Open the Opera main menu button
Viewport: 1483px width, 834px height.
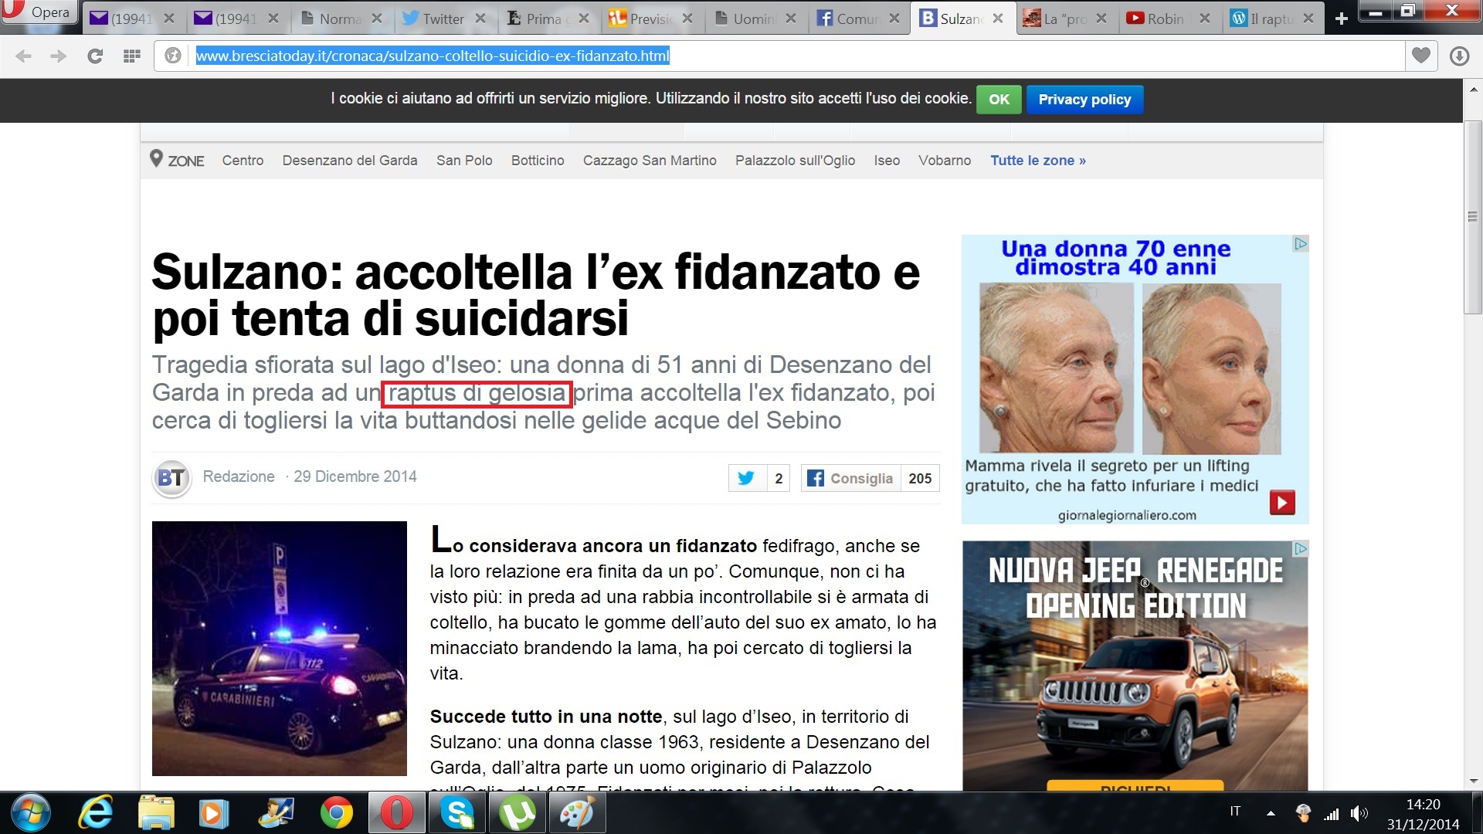(x=39, y=12)
